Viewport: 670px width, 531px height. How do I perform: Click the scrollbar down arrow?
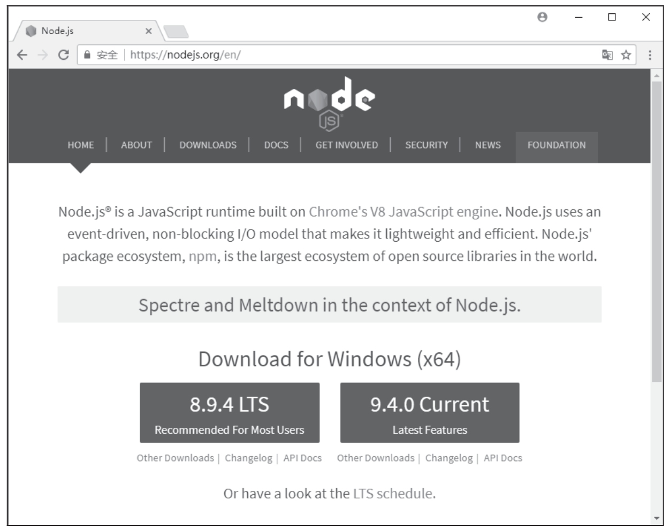(657, 518)
